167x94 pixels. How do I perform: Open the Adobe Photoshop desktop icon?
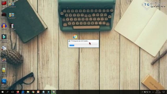tap(4, 83)
